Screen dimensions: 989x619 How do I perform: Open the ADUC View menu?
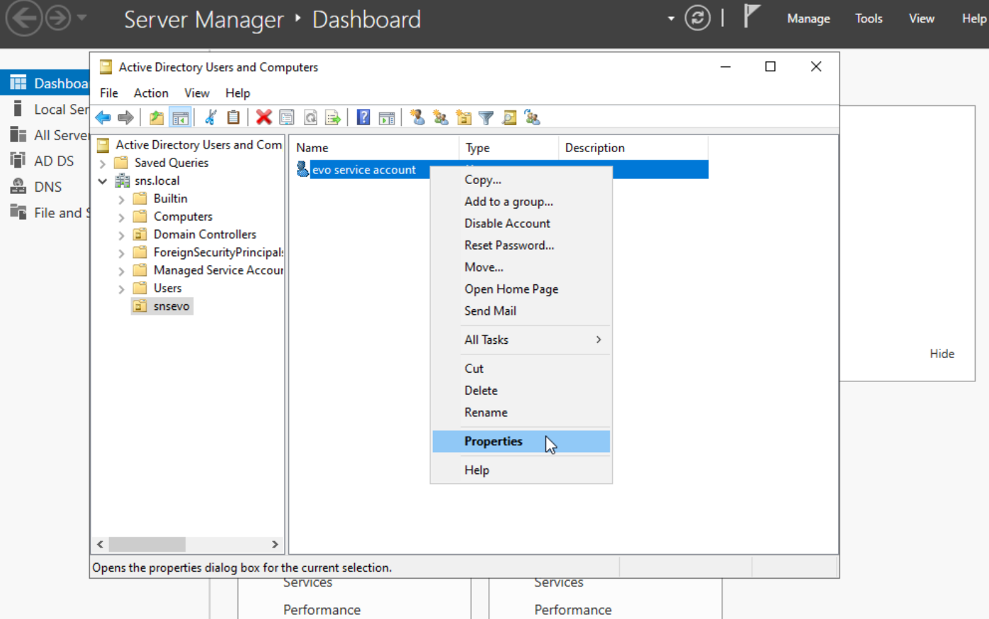196,93
